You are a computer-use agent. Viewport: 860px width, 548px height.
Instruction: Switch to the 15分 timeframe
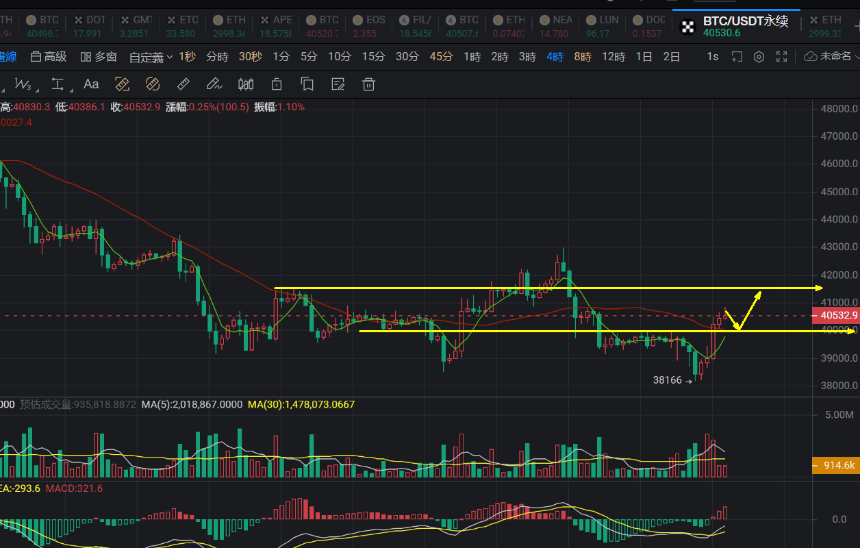373,57
